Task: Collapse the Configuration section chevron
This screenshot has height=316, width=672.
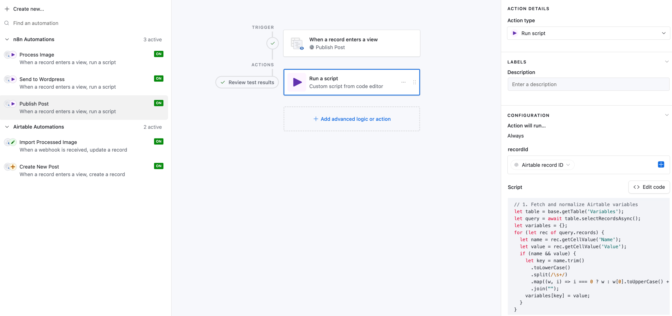Action: click(x=666, y=115)
